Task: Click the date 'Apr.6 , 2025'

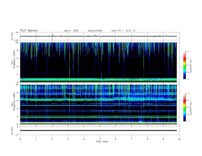Action: [x=71, y=31]
